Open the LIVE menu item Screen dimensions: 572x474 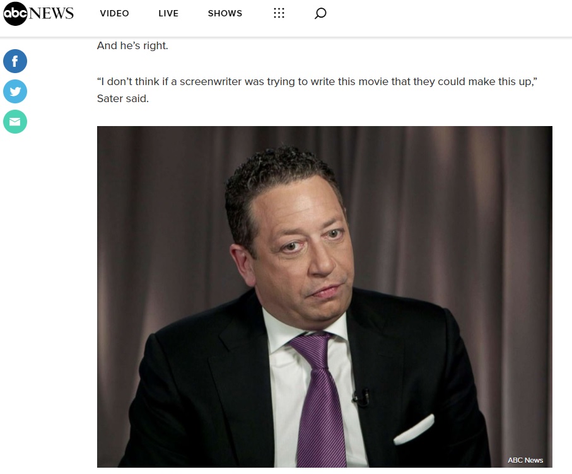click(168, 13)
